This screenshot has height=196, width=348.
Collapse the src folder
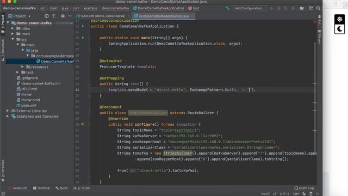(13, 39)
